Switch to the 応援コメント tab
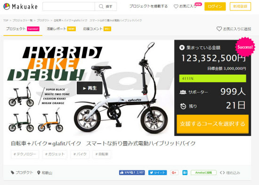Viewport: 259px width, 185px height. [97, 29]
